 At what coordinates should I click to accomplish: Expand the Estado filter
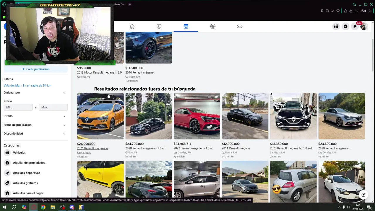(35, 116)
